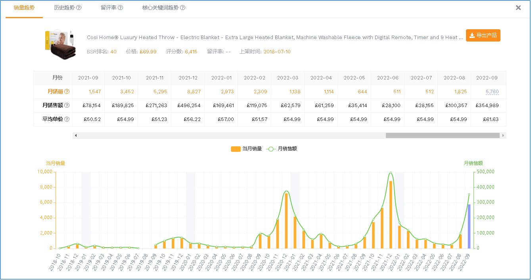Open the Cosi Home Heated Throw product title

click(x=274, y=38)
